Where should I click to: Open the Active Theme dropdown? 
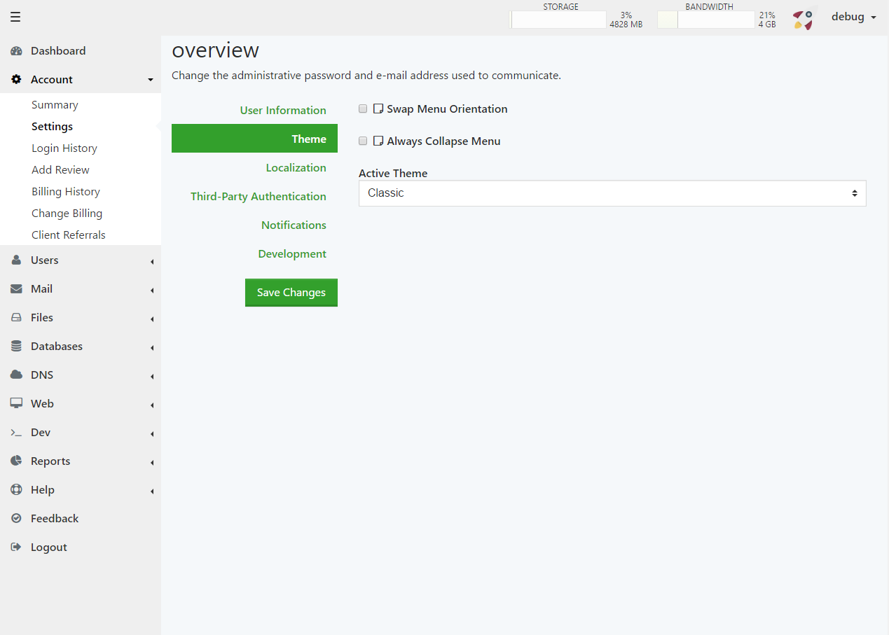[x=612, y=193]
